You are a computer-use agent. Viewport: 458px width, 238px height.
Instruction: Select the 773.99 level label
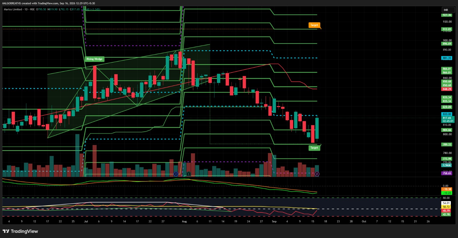447,159
